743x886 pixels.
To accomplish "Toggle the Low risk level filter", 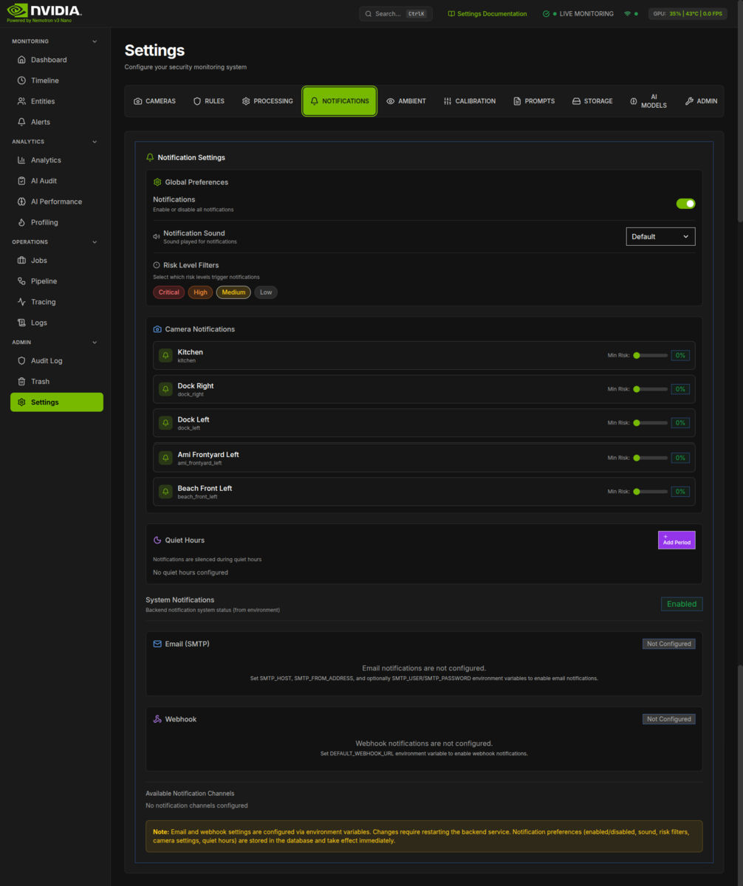I will tap(265, 292).
